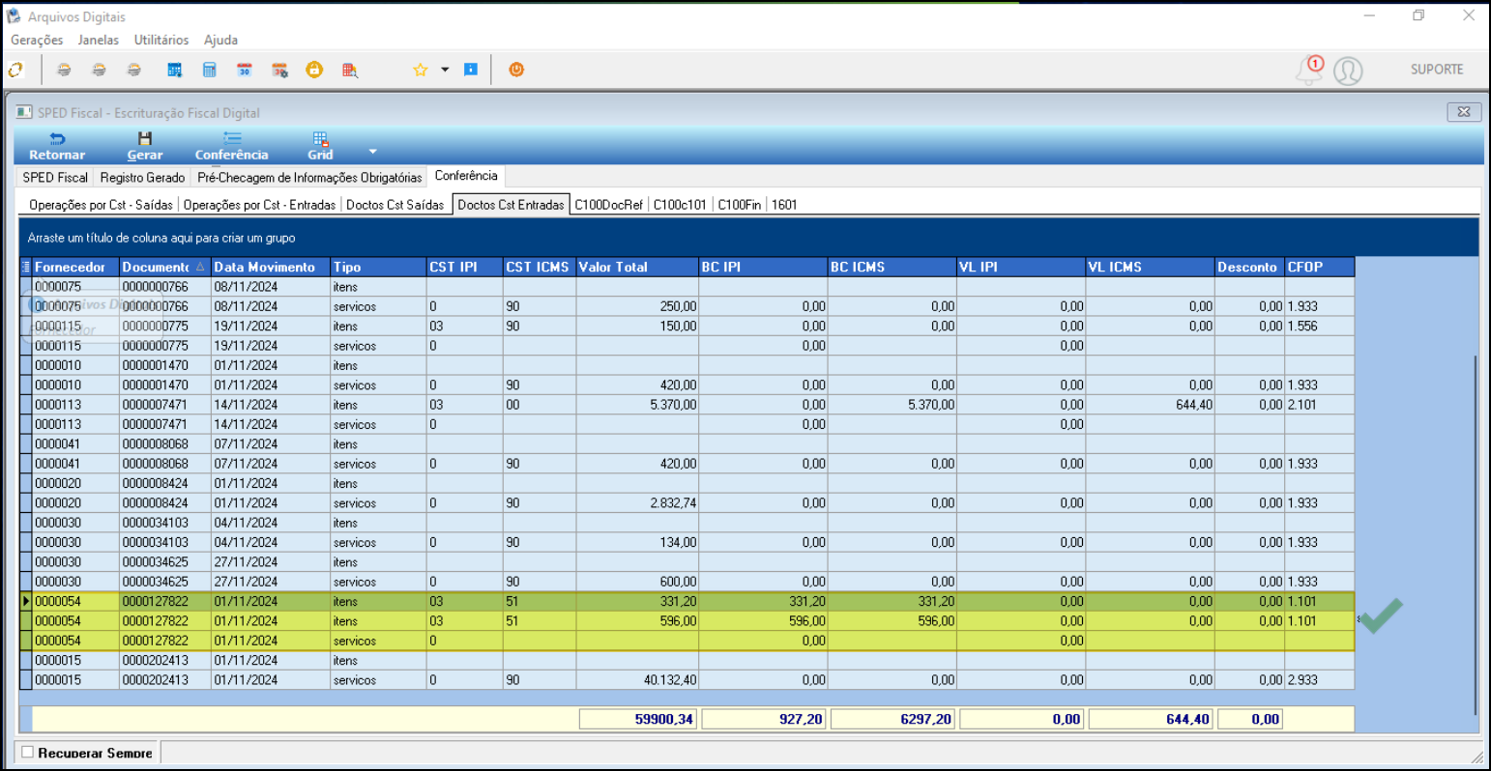Open the 1601 tab

pyautogui.click(x=784, y=205)
